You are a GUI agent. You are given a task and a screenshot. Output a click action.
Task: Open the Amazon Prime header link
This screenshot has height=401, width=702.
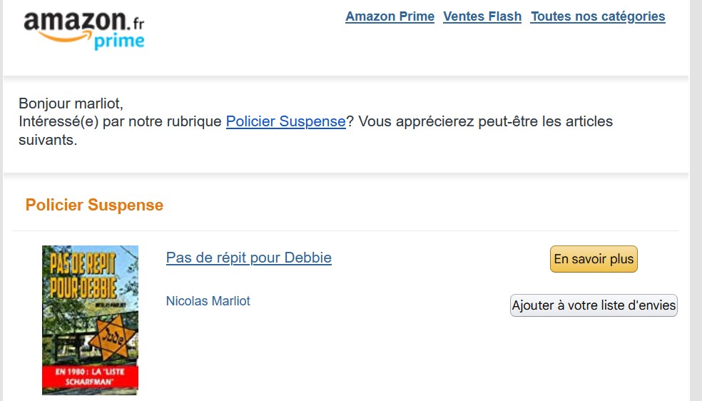coord(390,16)
